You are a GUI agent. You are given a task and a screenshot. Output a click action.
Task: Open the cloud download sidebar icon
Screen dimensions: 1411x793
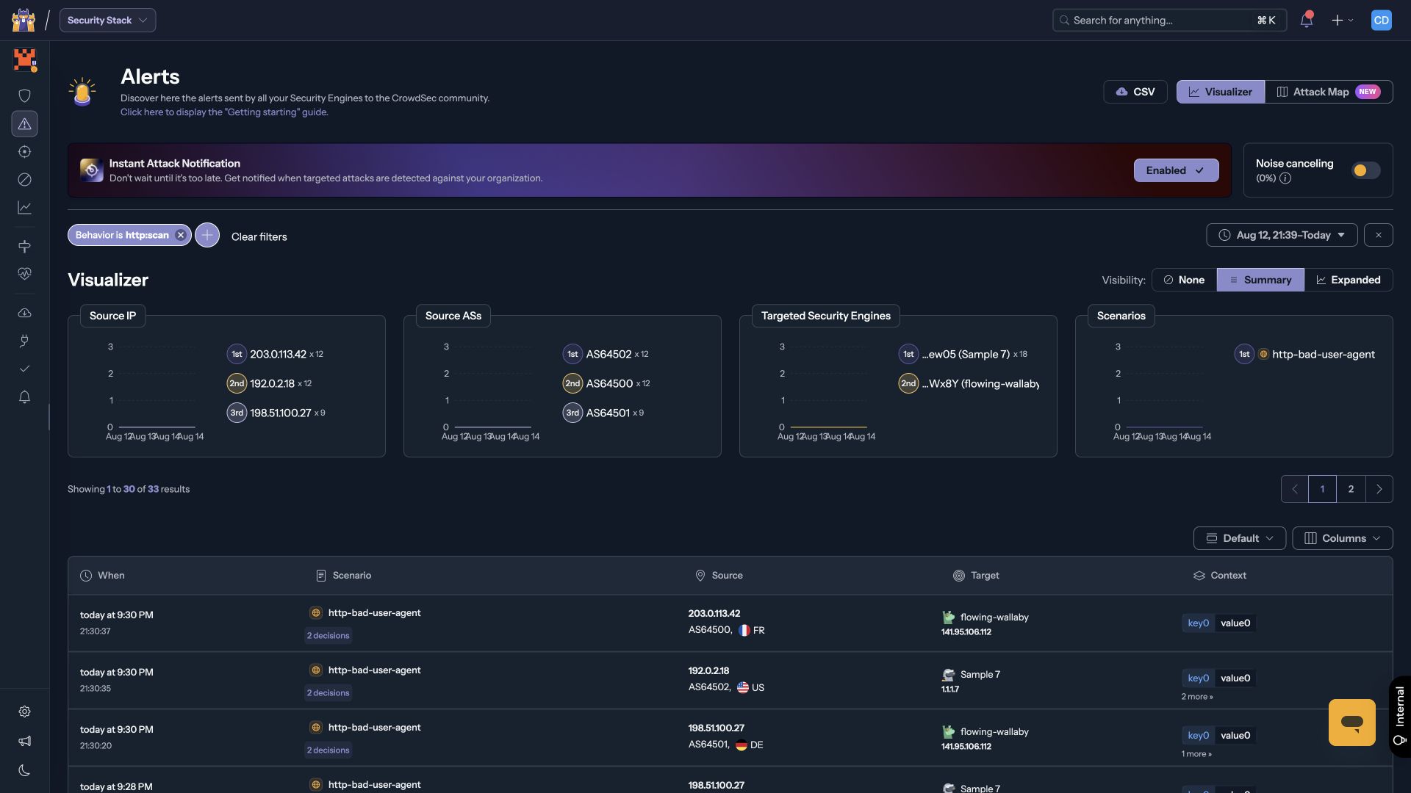click(x=24, y=313)
